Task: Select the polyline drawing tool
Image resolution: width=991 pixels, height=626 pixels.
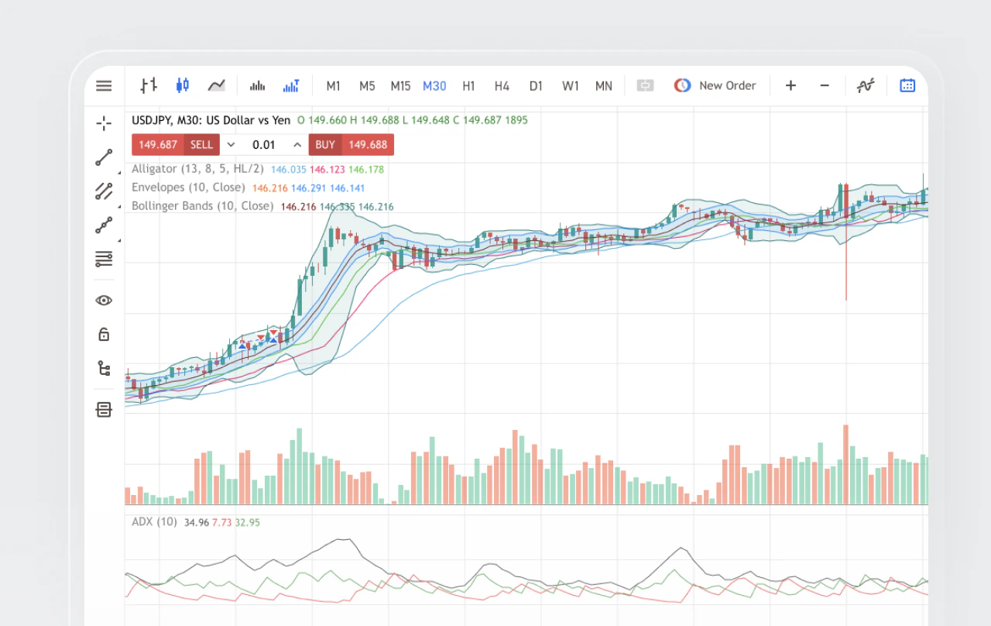Action: (x=104, y=225)
